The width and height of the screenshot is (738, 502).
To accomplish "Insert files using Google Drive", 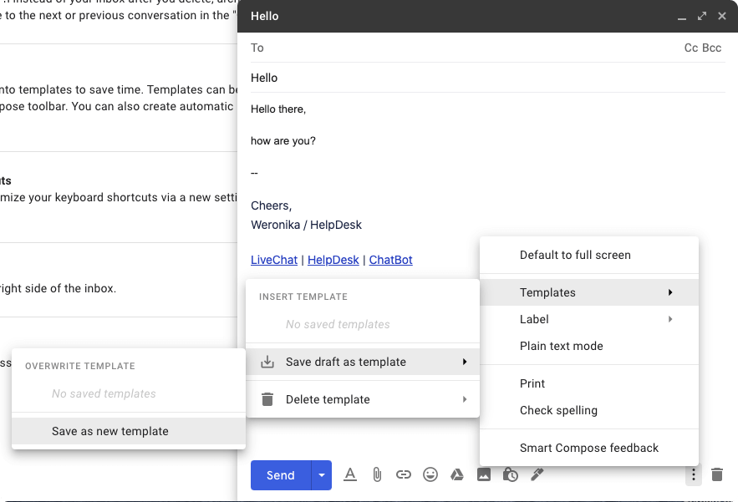I will [457, 474].
